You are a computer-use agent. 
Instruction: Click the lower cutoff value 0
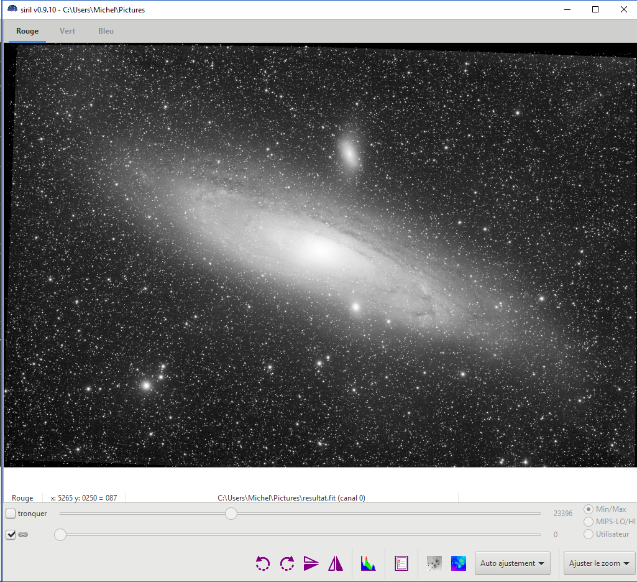556,535
